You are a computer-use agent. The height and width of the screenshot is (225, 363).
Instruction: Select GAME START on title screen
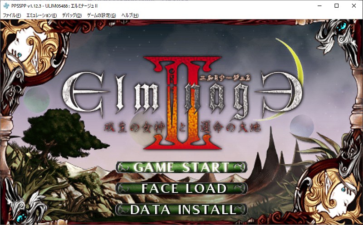point(181,167)
